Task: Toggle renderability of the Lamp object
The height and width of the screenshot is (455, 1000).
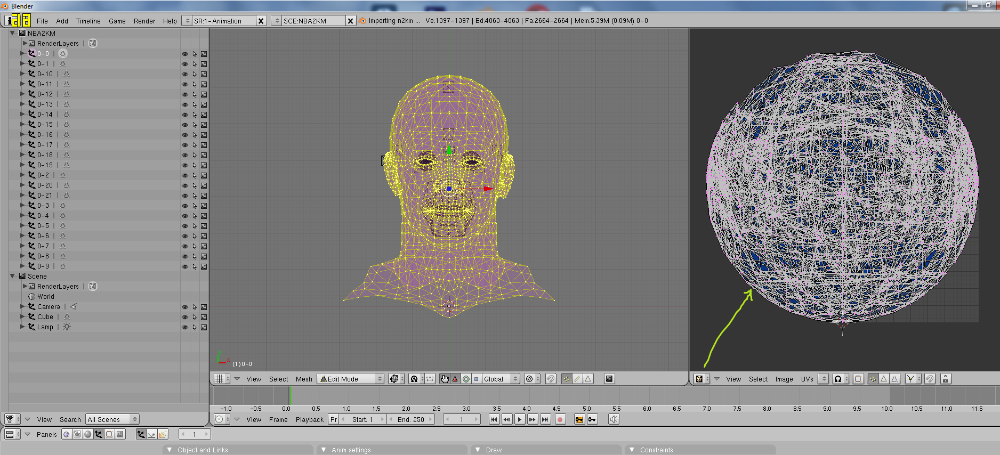Action: (x=204, y=327)
